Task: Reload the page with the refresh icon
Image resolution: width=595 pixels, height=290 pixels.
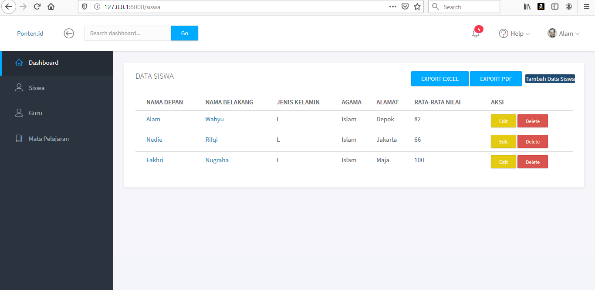Action: [37, 7]
